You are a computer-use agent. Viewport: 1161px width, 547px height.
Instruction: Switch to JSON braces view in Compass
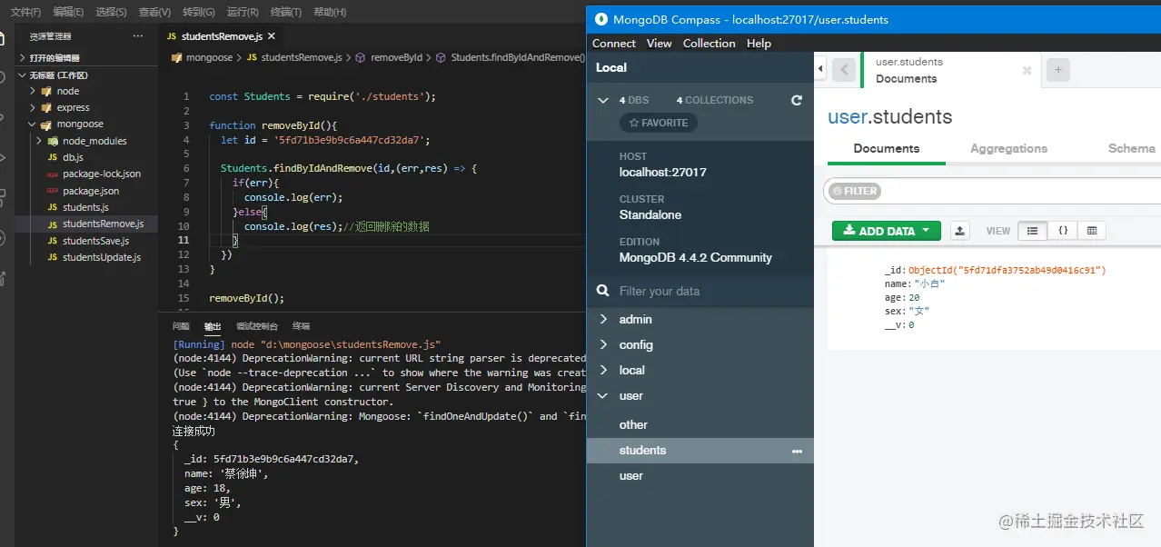[x=1063, y=231]
